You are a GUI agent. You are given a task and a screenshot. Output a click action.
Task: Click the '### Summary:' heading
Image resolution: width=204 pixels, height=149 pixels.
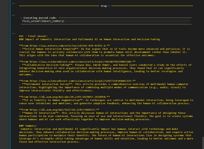click(x=28, y=126)
